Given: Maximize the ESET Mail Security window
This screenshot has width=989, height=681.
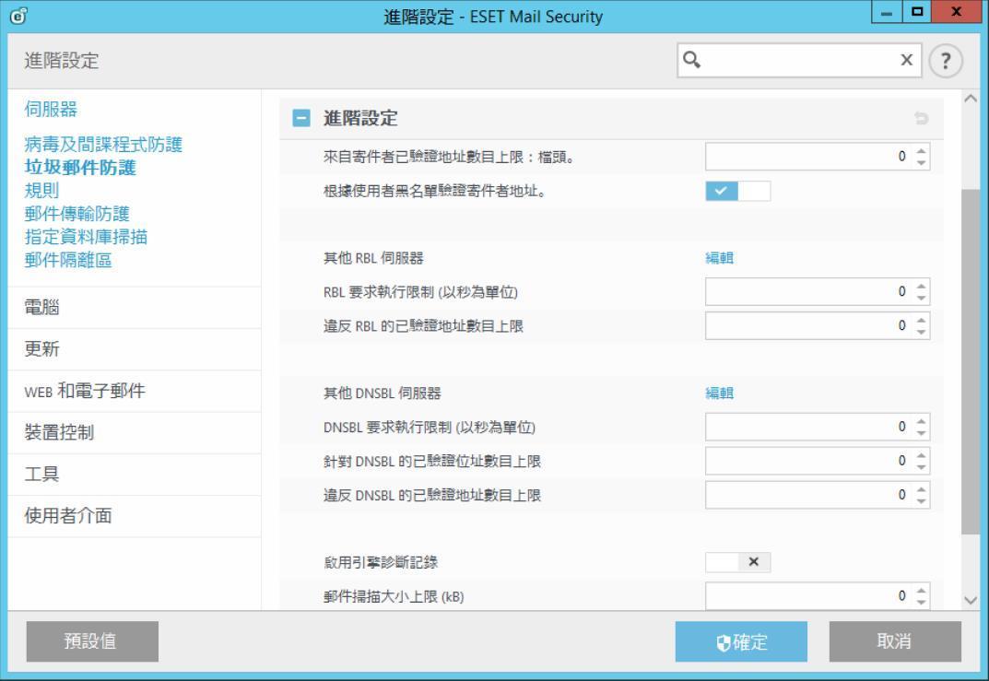Looking at the screenshot, I should click(917, 13).
